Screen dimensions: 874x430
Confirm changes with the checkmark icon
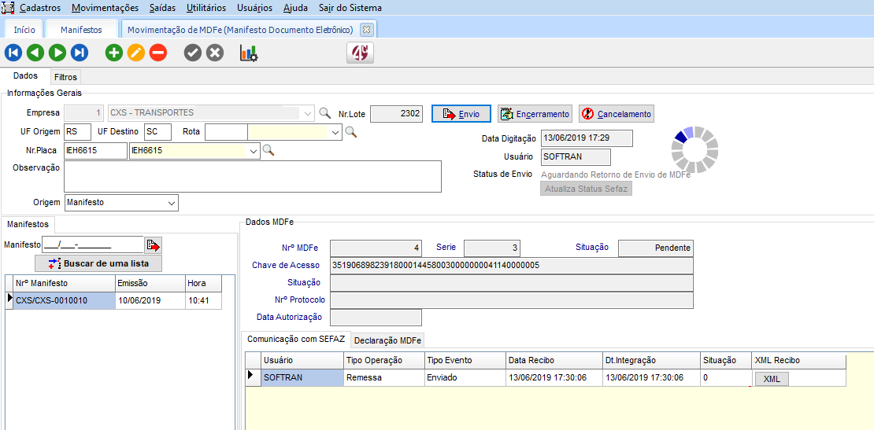(193, 53)
